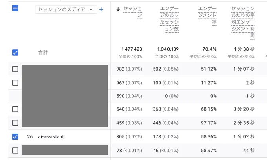
Task: Open the セッションのメディア dimension dropdown
Action: pyautogui.click(x=66, y=10)
